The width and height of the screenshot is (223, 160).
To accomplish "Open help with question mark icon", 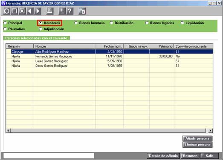I will pyautogui.click(x=70, y=11).
